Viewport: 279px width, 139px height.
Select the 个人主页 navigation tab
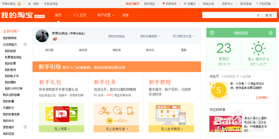click(79, 15)
